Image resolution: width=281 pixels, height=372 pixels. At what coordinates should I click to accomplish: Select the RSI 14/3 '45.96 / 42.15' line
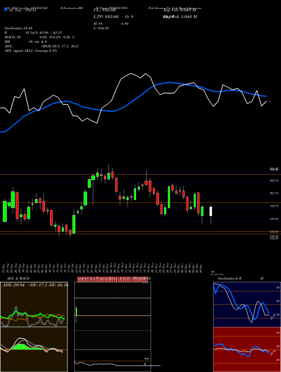click(33, 33)
